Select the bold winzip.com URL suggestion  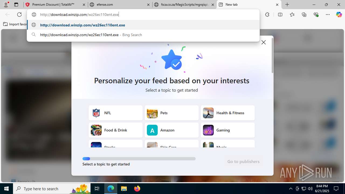pyautogui.click(x=143, y=25)
